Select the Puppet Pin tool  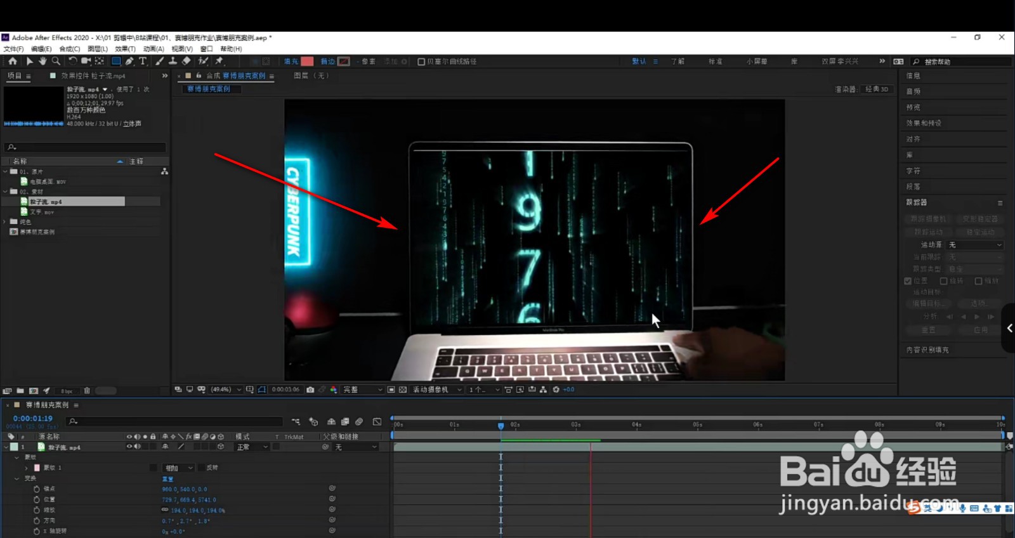point(219,61)
